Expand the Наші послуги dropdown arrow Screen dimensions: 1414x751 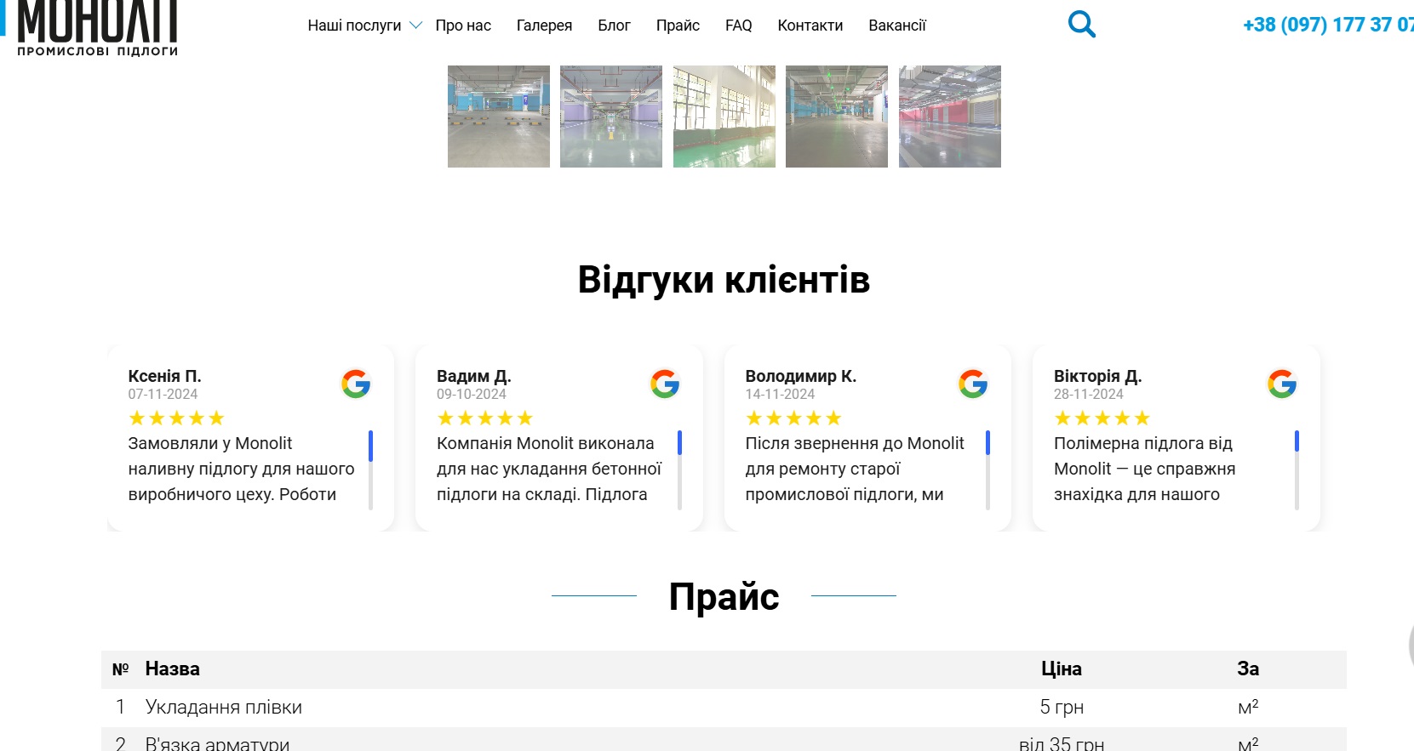pyautogui.click(x=415, y=26)
